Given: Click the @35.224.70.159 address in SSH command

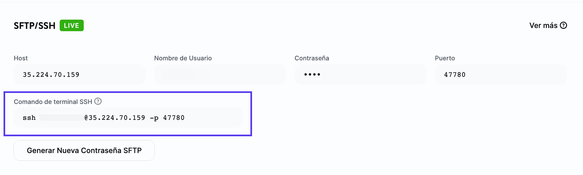Looking at the screenshot, I should pos(115,118).
